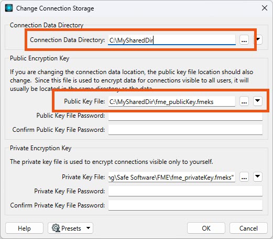Close the Change Connection Storage dialog
Viewport: 273px width, 239px height.
(265, 8)
